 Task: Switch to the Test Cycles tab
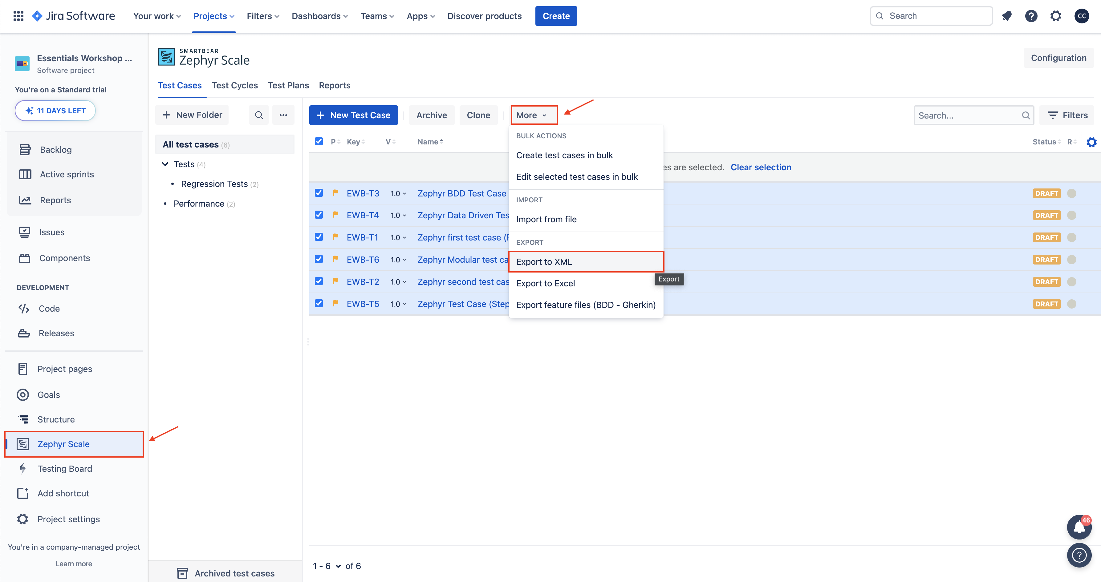[x=235, y=86]
